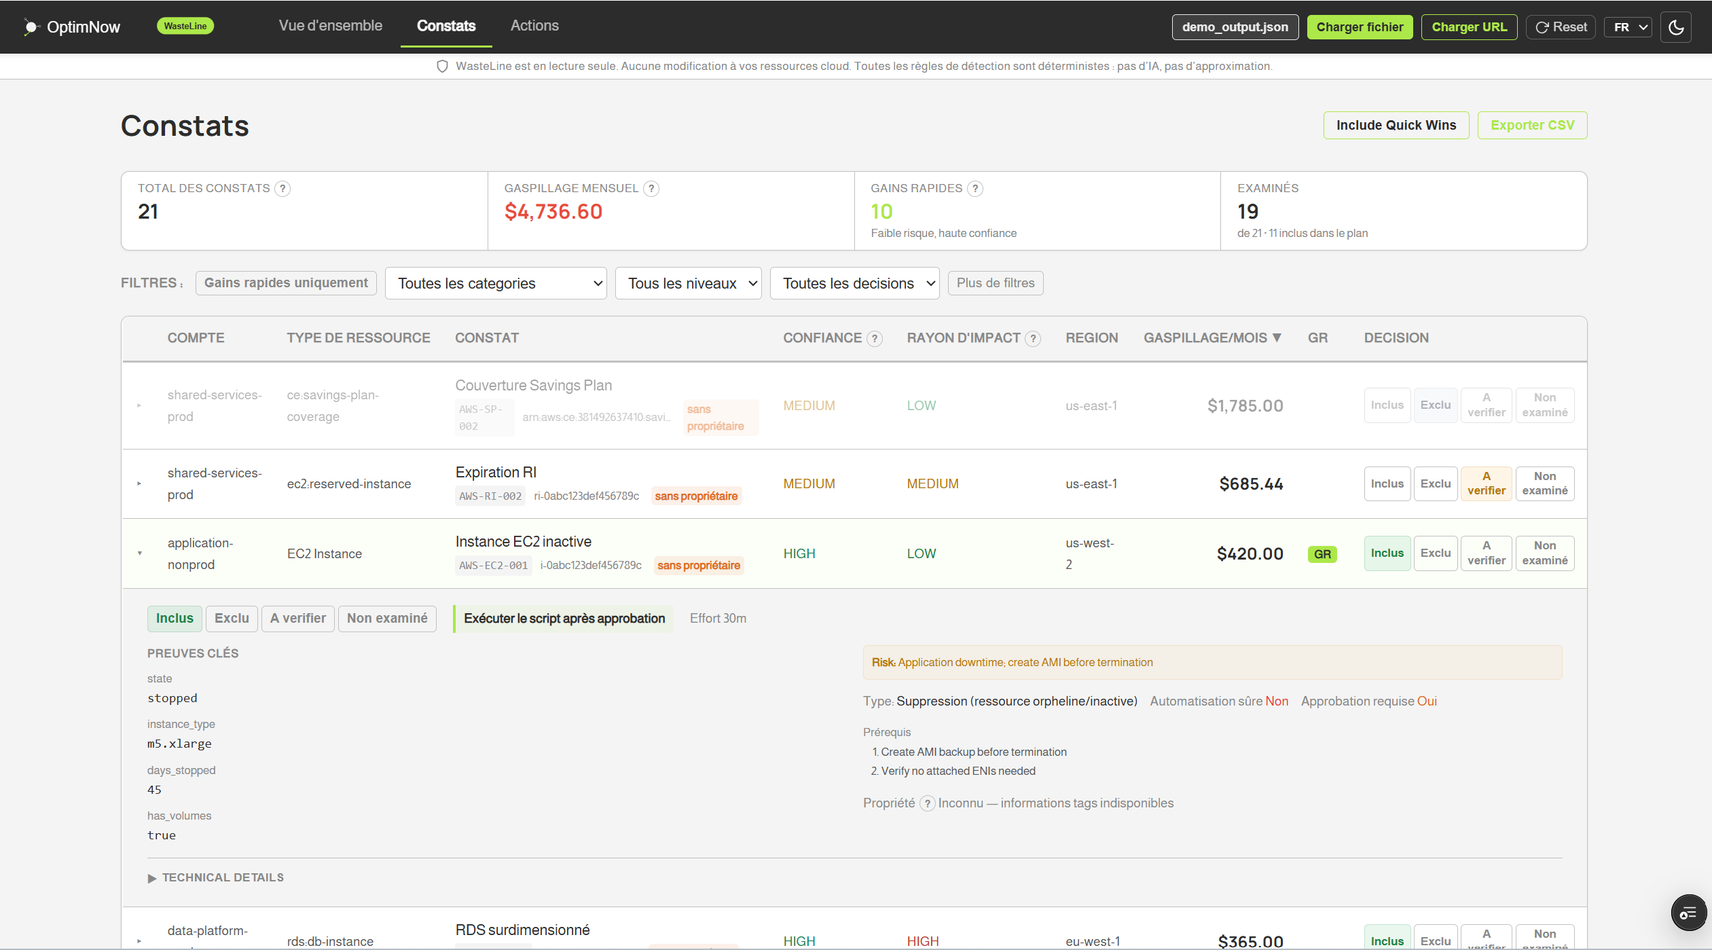Switch to Vue d'ensemble tab

pos(331,26)
